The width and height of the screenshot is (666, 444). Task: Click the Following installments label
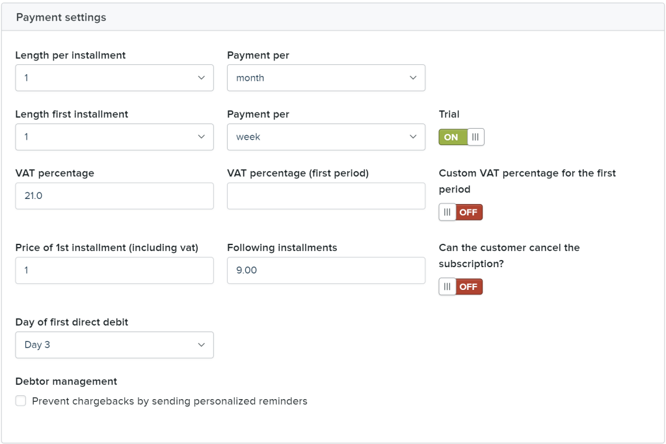pos(282,248)
